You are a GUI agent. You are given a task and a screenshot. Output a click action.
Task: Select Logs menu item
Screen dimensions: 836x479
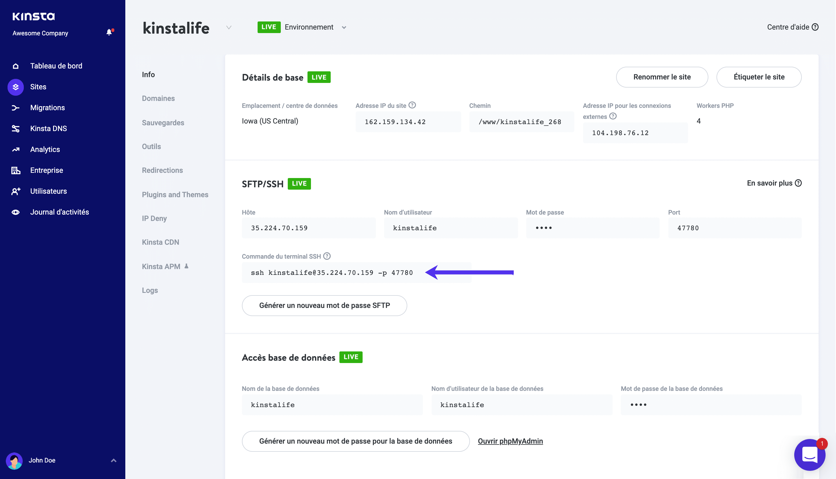point(150,290)
